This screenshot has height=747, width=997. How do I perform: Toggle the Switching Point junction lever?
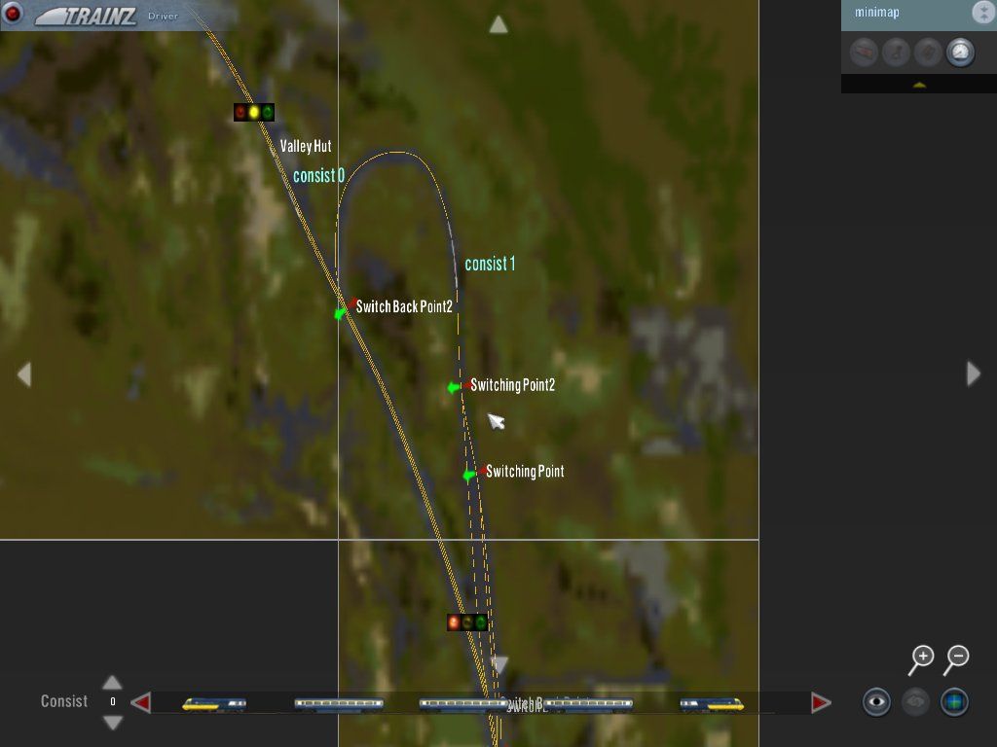click(x=466, y=476)
